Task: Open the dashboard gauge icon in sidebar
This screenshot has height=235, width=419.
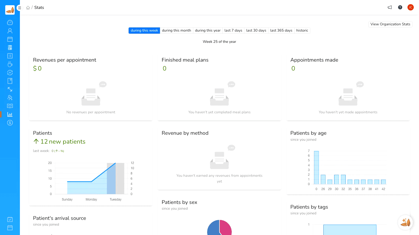Action: point(10,22)
